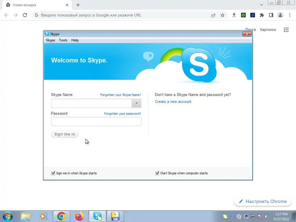The image size is (296, 222).
Task: Click the Картинки link in Chrome
Action: point(268,30)
